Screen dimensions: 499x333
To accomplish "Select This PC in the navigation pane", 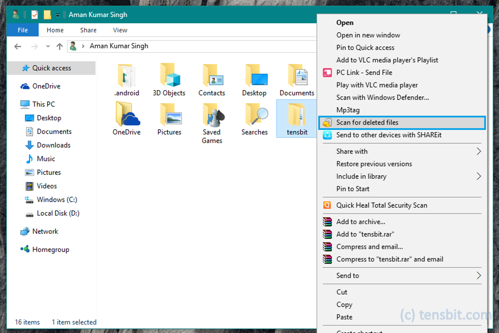I will tap(43, 104).
